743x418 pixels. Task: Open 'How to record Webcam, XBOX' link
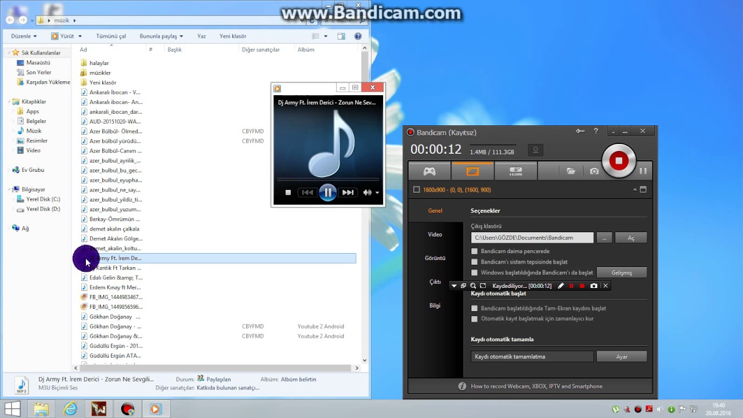tap(536, 386)
